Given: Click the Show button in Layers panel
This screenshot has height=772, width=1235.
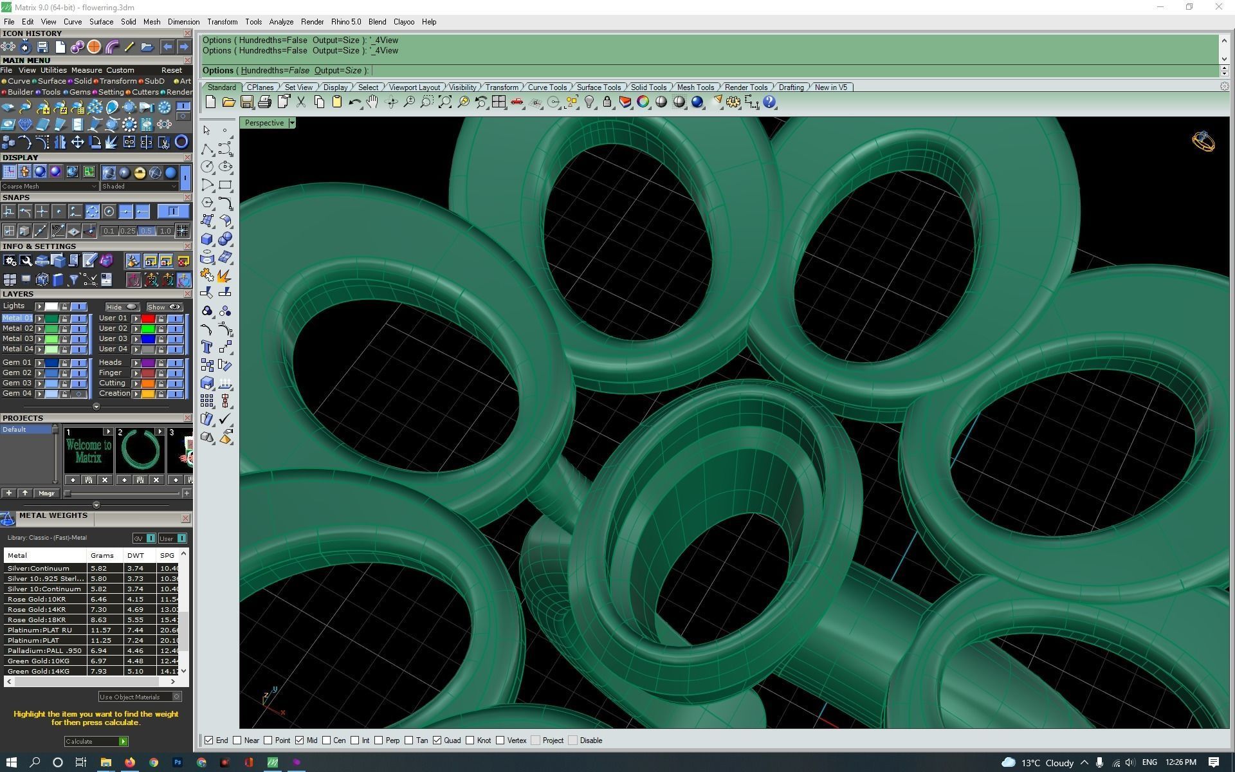Looking at the screenshot, I should tap(165, 307).
